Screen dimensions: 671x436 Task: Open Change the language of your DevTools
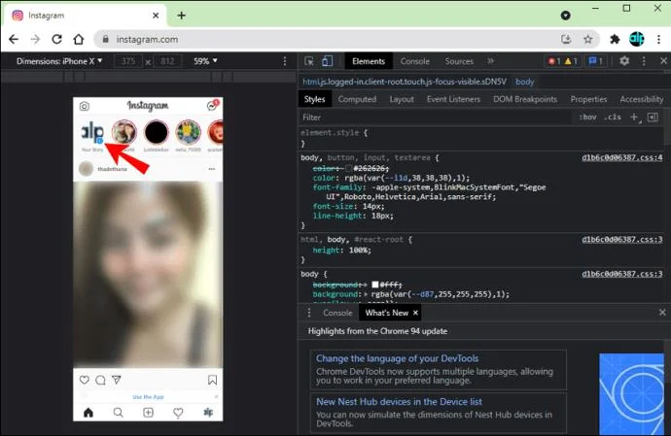pyautogui.click(x=398, y=358)
